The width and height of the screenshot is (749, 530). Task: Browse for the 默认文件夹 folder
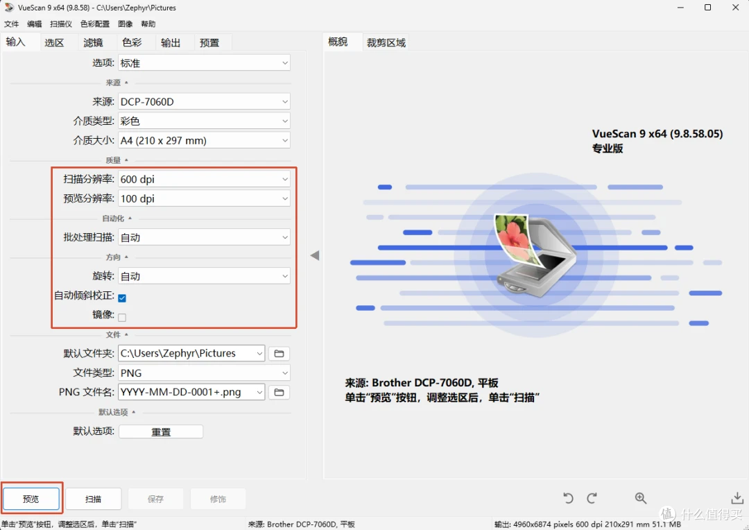[x=279, y=354]
